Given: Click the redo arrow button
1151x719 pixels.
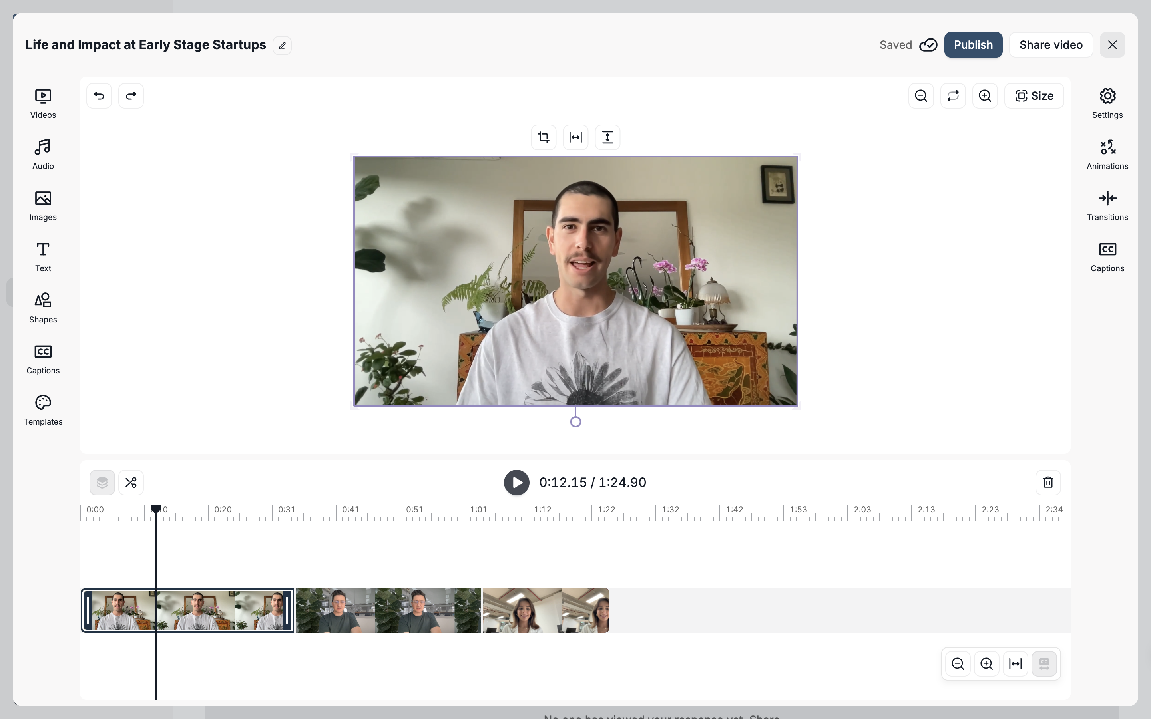Looking at the screenshot, I should pos(131,96).
